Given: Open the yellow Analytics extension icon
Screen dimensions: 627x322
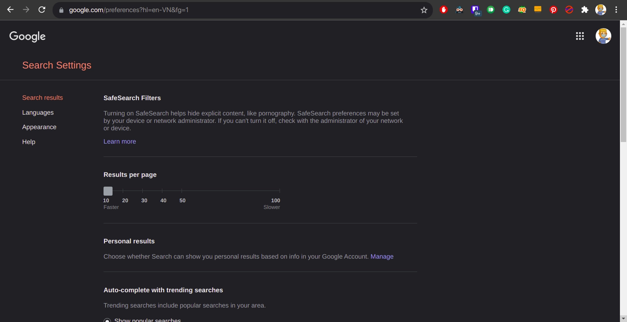Looking at the screenshot, I should 538,9.
